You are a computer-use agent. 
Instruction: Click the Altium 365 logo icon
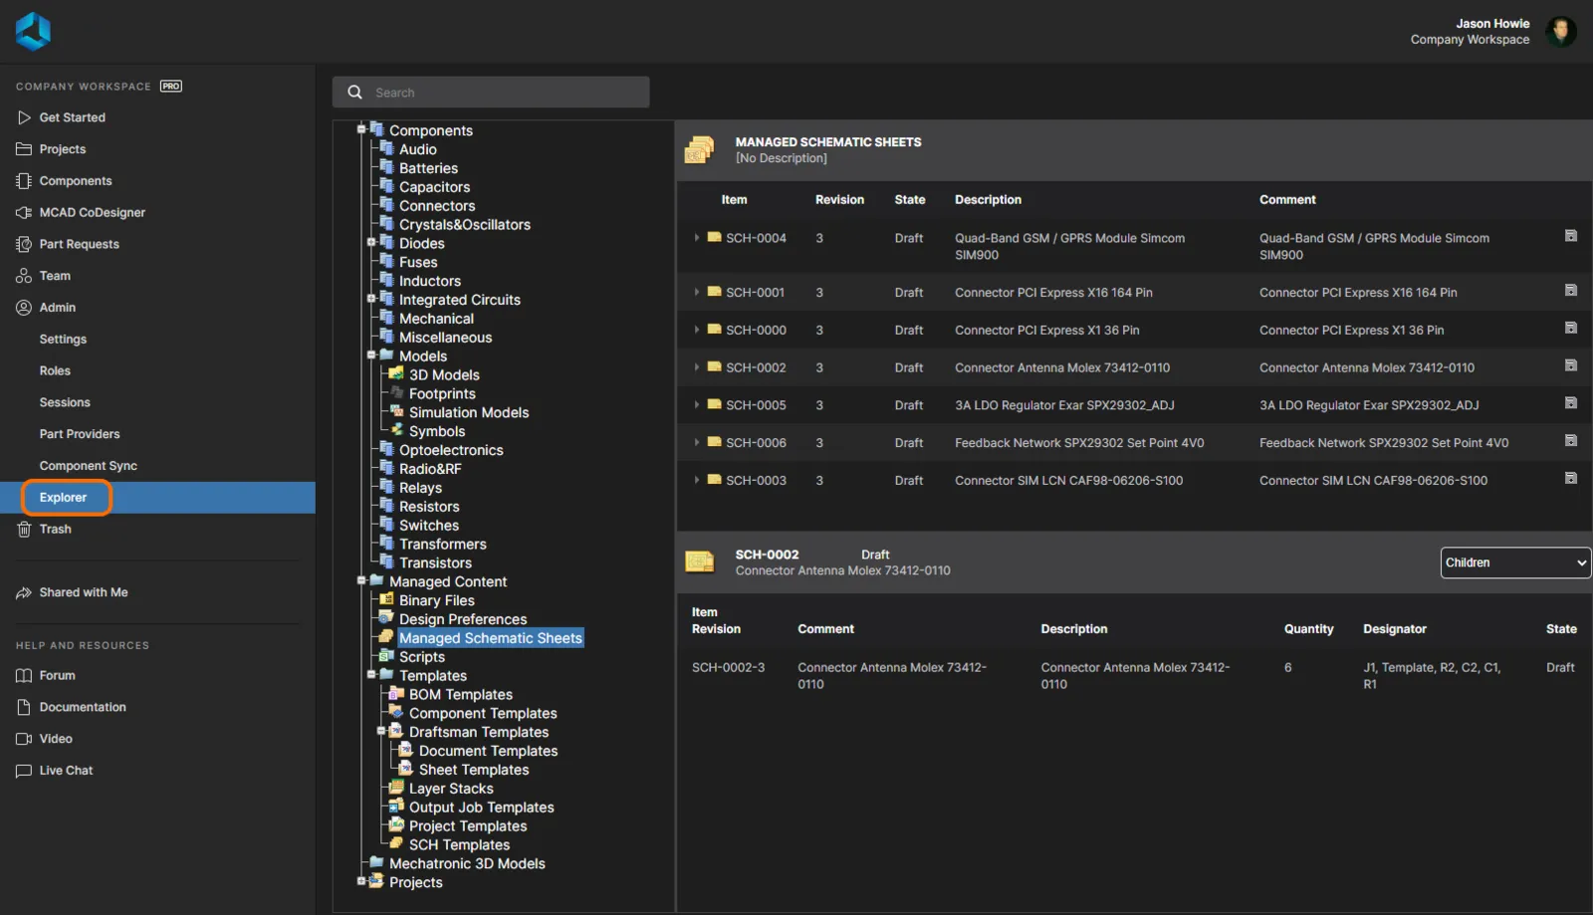coord(33,32)
